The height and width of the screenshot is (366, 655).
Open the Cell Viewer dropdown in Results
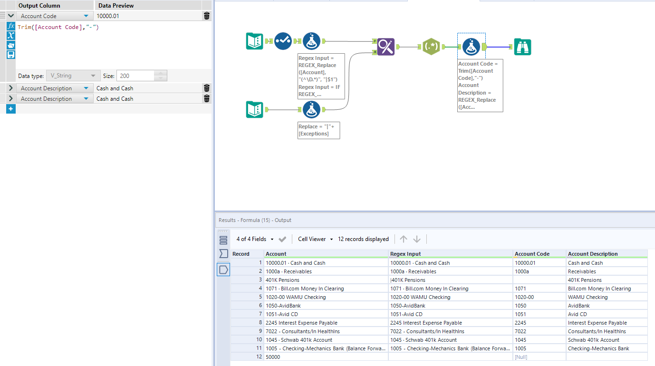314,239
